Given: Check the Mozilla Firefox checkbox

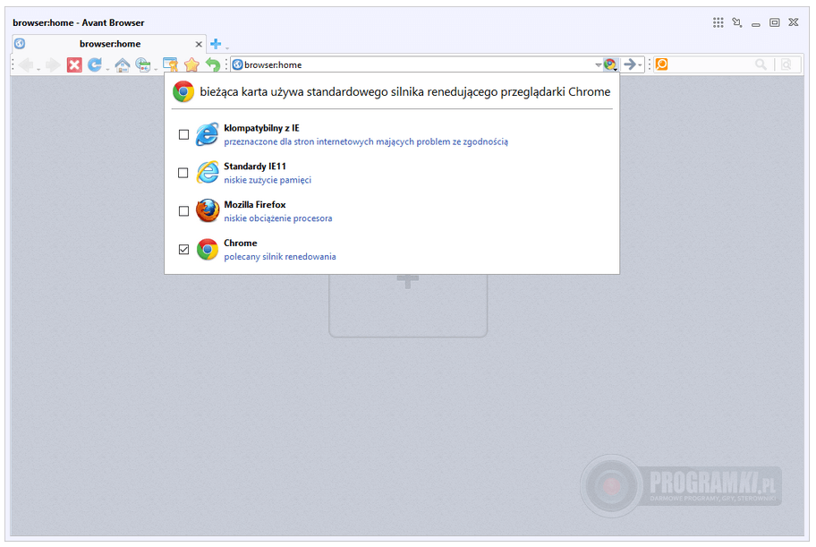Looking at the screenshot, I should (183, 211).
